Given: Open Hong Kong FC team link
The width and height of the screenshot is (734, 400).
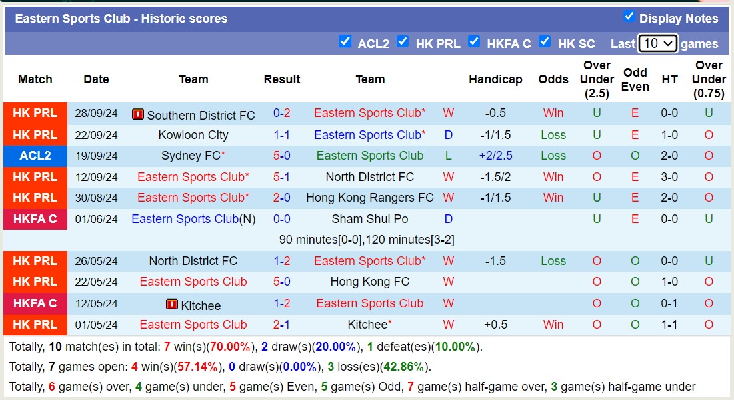Looking at the screenshot, I should point(370,282).
